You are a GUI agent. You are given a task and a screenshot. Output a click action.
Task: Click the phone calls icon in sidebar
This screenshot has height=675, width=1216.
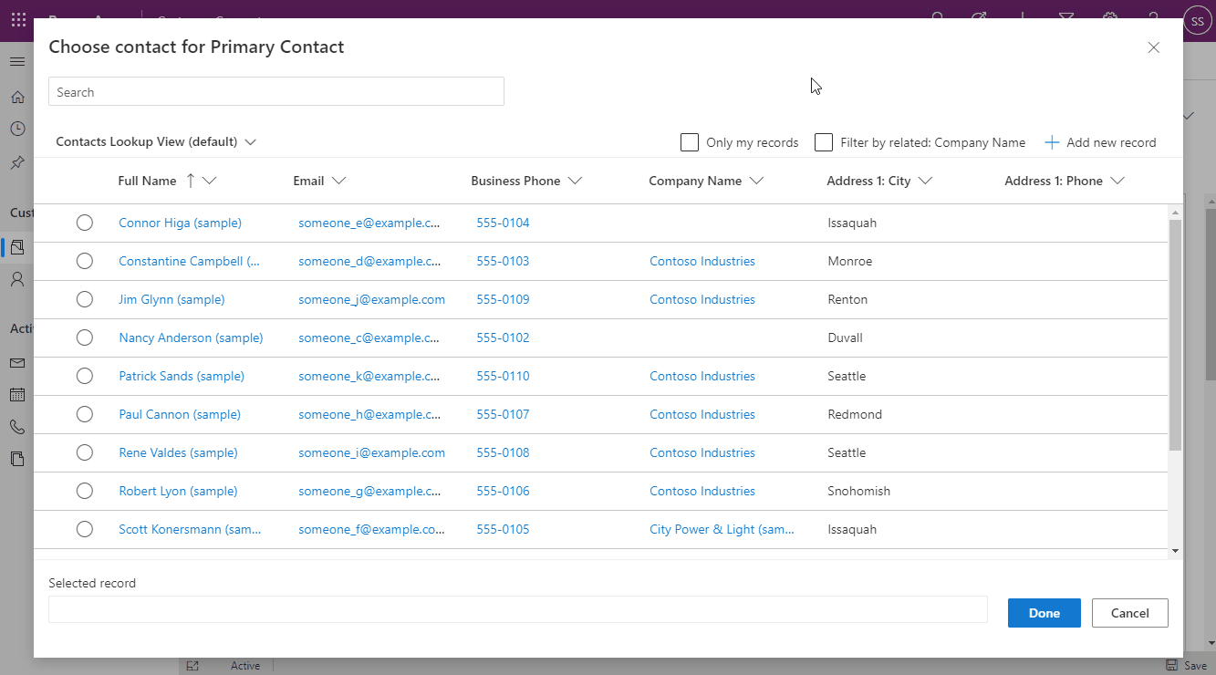16,427
